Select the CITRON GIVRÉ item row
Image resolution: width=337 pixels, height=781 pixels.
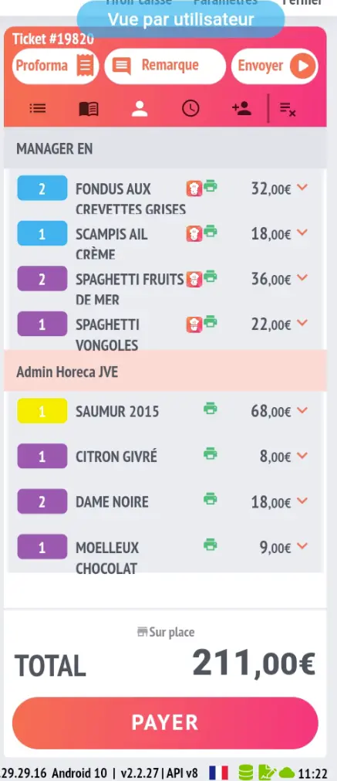pyautogui.click(x=165, y=457)
